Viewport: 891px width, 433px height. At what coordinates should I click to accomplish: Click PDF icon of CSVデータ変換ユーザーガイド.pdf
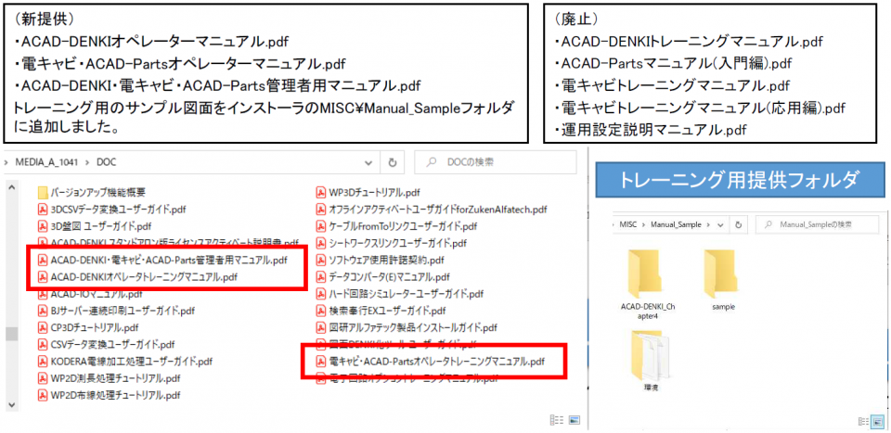tap(42, 345)
